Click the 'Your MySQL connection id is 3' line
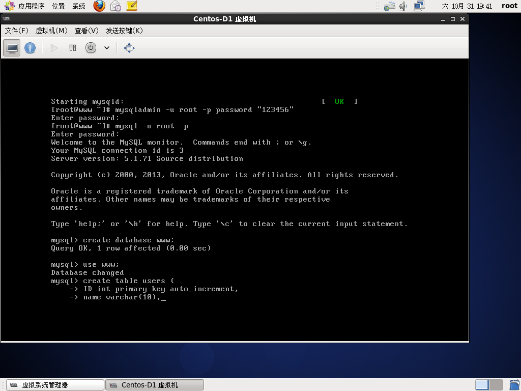This screenshot has width=521, height=391. tap(118, 151)
